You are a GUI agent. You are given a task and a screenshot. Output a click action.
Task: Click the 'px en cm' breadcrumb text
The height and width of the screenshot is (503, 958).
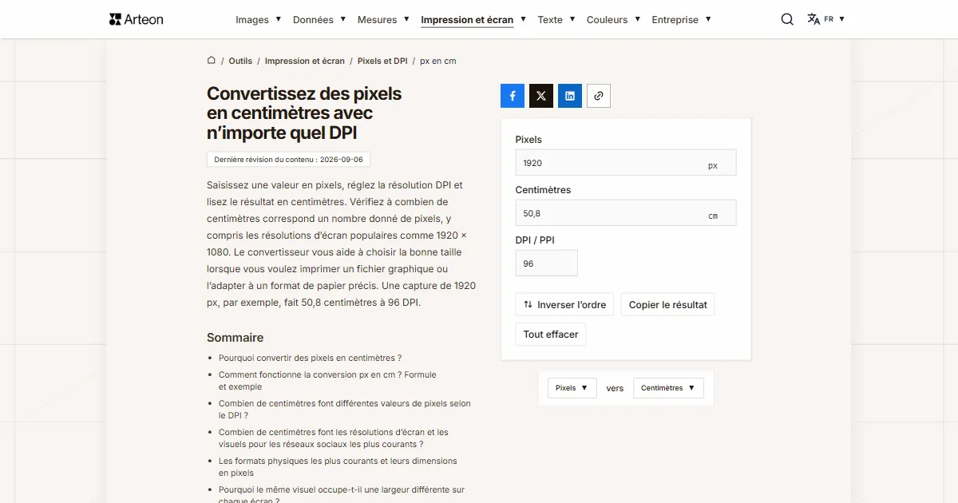pos(438,61)
